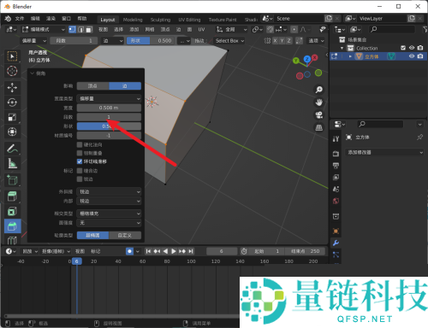Screen dimensions: 428x328
Task: Open the 渲染 menu
Action: click(51, 19)
